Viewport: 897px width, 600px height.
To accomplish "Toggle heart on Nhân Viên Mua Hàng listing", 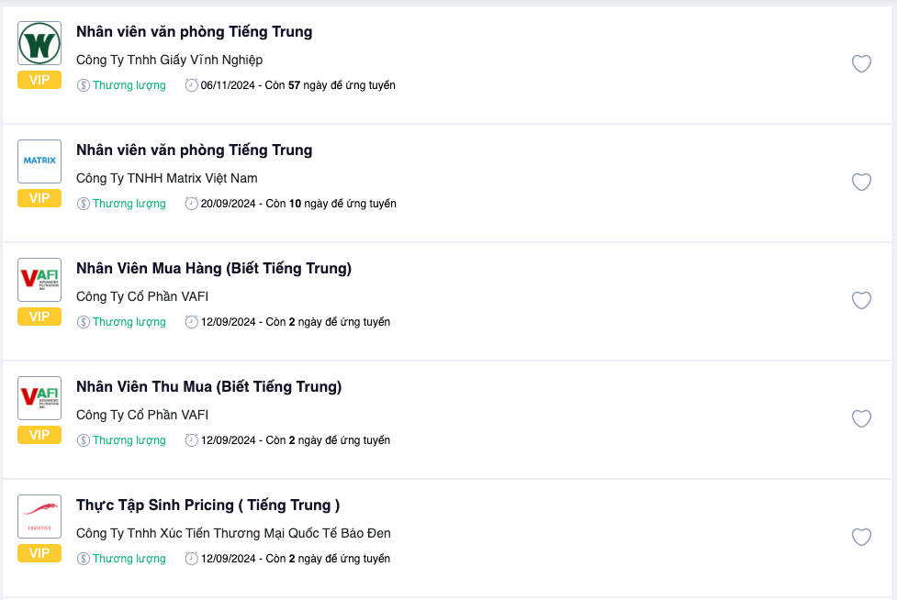I will 861,300.
